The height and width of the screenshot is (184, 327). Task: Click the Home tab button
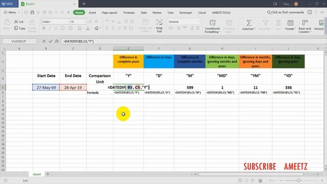pyautogui.click(x=79, y=12)
